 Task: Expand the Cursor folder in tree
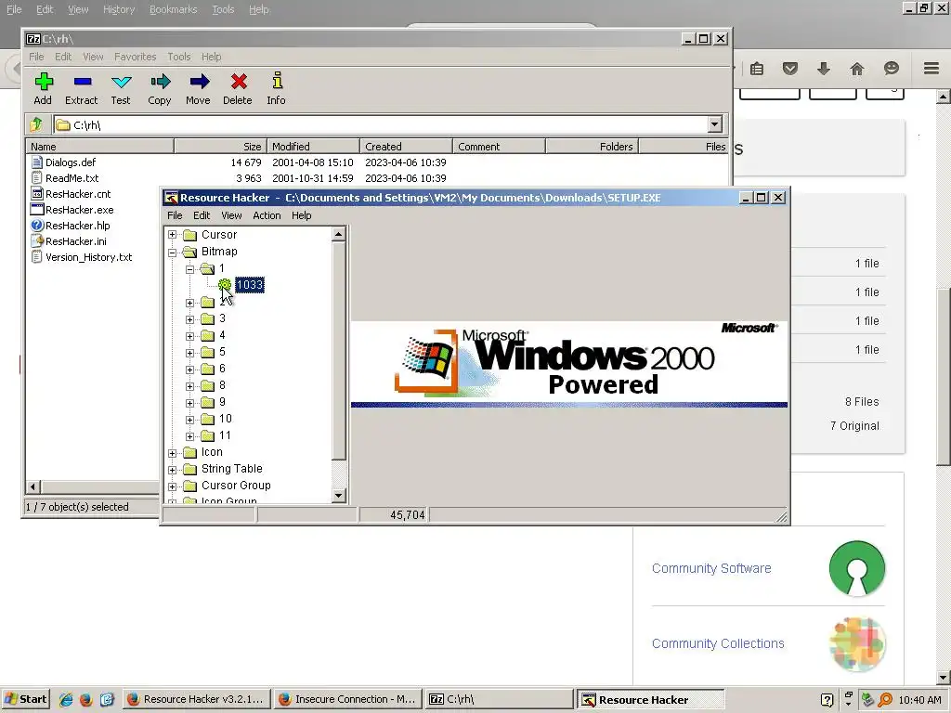172,235
